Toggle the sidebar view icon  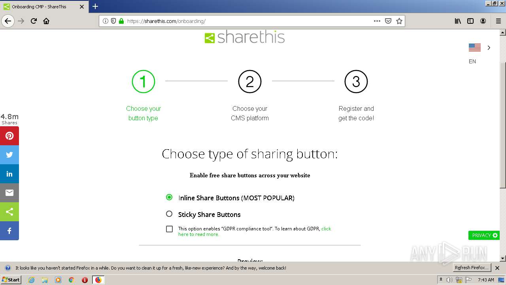(470, 21)
